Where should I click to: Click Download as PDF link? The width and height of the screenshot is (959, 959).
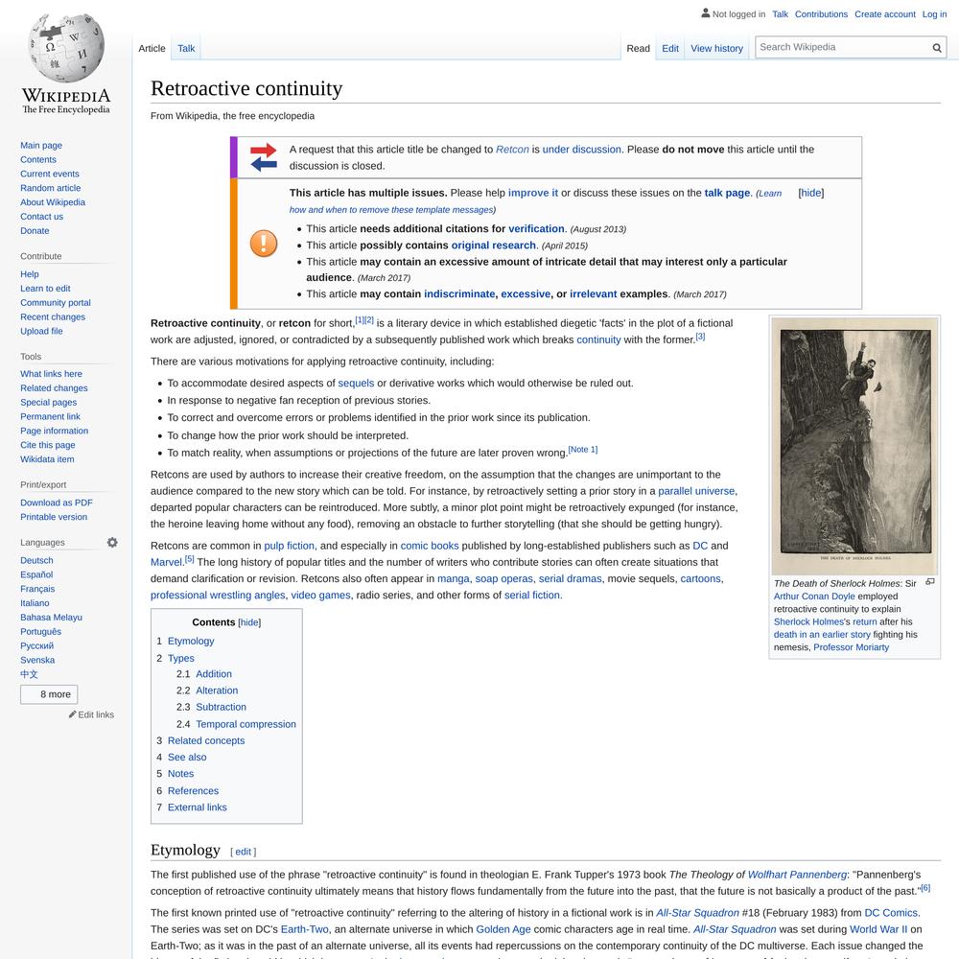click(57, 503)
